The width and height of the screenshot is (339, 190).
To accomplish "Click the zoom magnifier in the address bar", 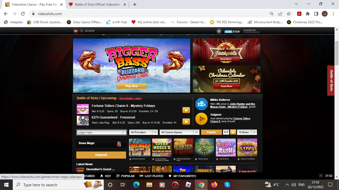I will [x=272, y=14].
